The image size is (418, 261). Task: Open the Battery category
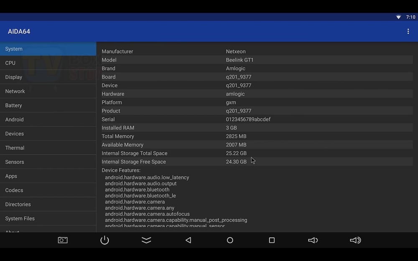coord(48,105)
